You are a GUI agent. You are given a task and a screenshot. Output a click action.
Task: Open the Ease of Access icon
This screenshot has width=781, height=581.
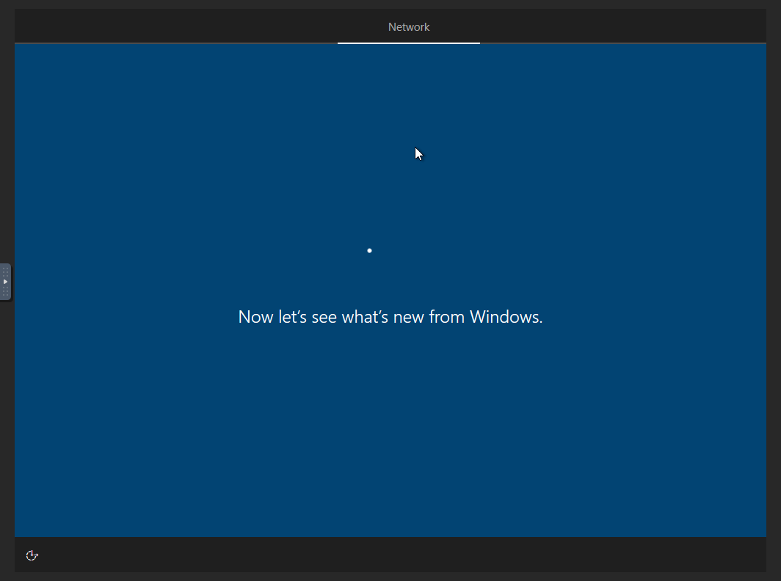[32, 555]
